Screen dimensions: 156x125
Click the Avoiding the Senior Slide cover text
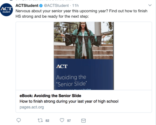coord(71,81)
